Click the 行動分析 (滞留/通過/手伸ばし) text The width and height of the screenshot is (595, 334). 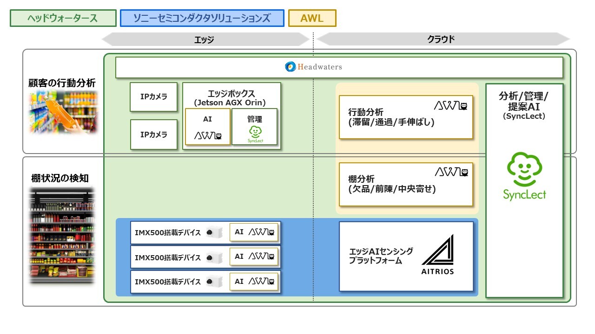tap(391, 117)
